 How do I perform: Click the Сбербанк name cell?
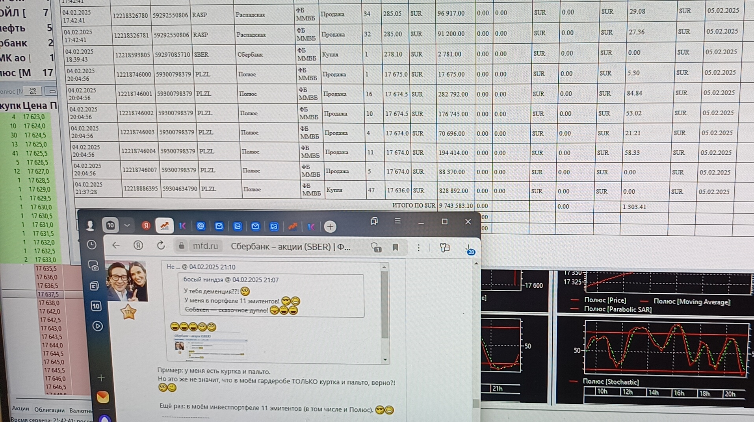(250, 55)
